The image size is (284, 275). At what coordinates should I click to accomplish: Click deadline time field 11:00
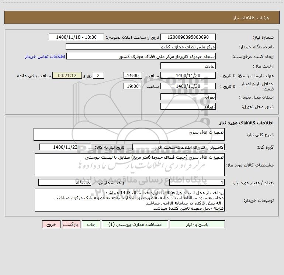(132, 75)
